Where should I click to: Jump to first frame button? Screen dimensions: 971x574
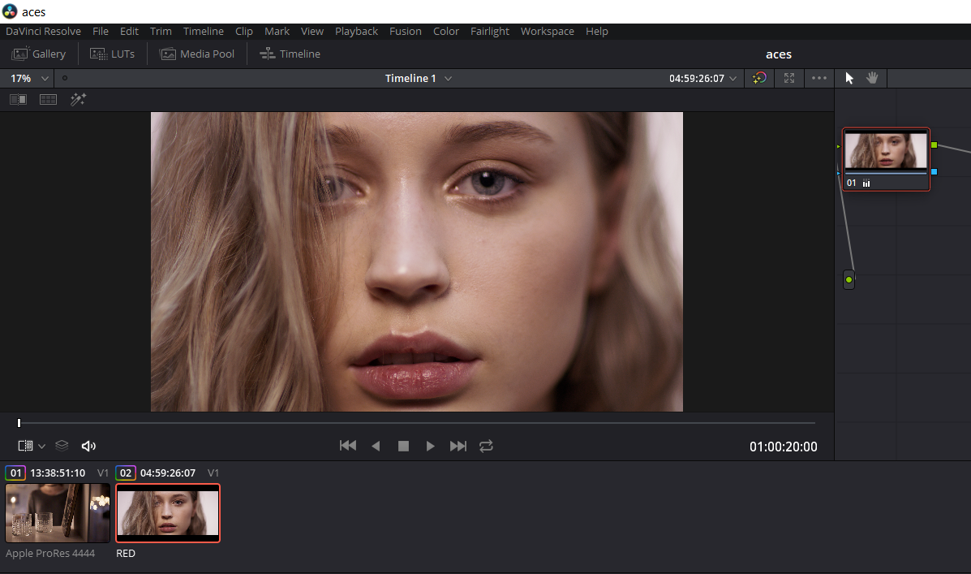tap(348, 446)
